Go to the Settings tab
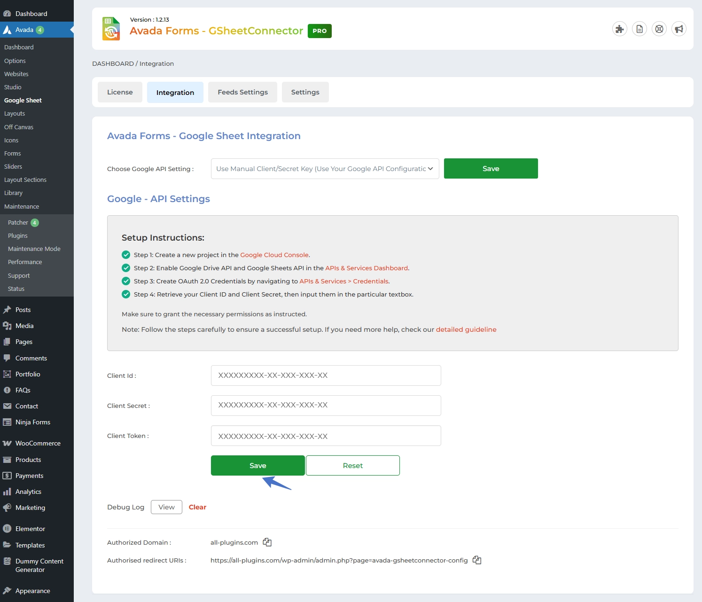The height and width of the screenshot is (602, 702). (x=305, y=92)
